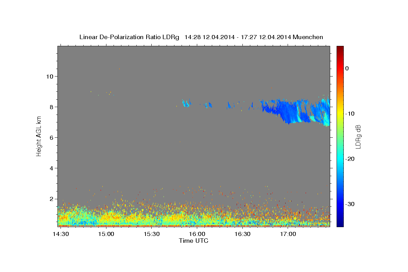The height and width of the screenshot is (272, 408).
Task: Click the 'Height AGL km' axis label
Action: coord(39,136)
